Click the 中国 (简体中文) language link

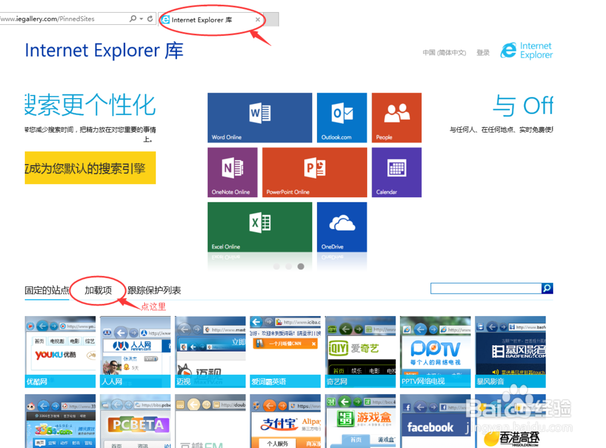[x=444, y=53]
